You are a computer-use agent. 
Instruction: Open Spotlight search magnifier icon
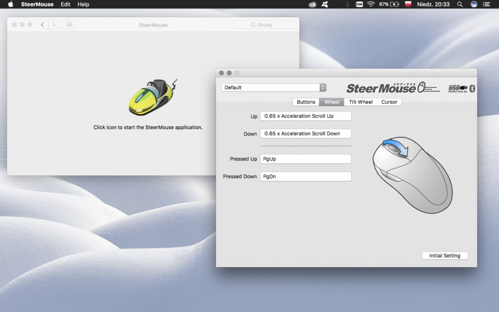460,4
